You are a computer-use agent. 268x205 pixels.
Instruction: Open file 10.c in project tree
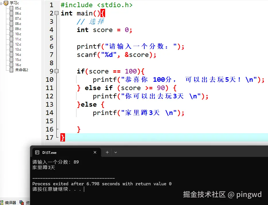[x=18, y=34]
